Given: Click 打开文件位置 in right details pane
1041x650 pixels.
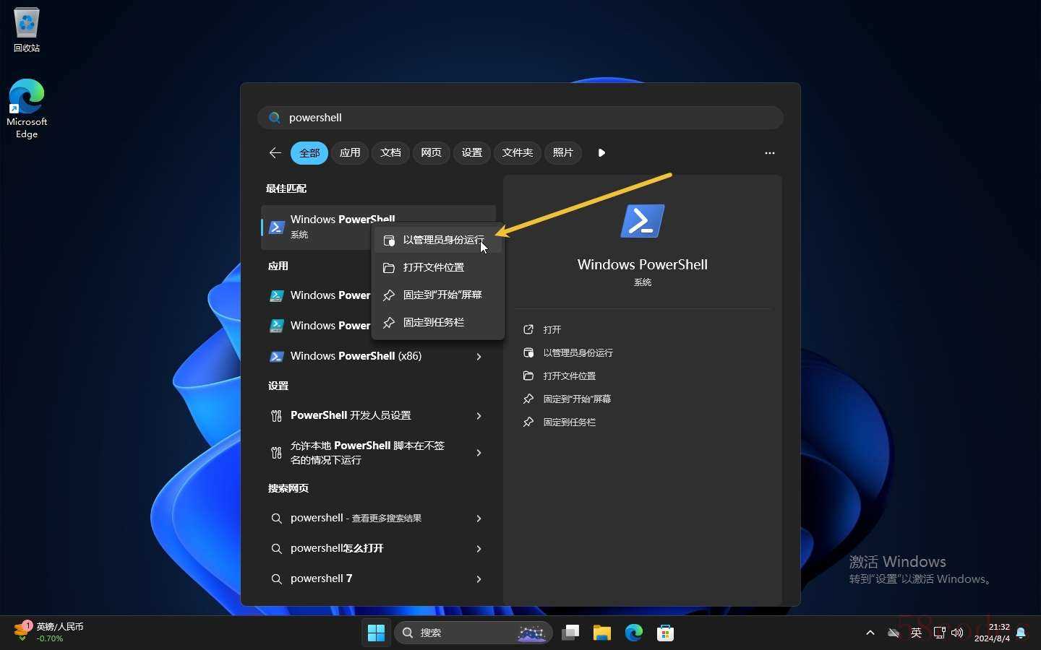Looking at the screenshot, I should (560, 376).
